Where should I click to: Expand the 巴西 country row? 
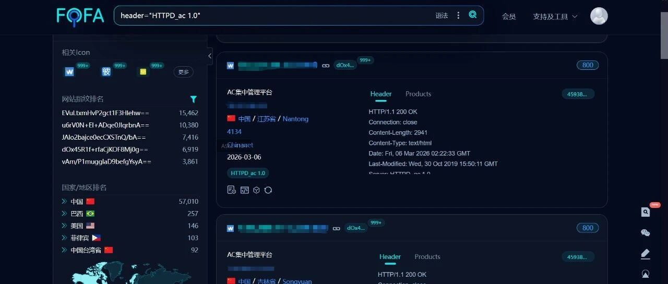[x=64, y=214]
